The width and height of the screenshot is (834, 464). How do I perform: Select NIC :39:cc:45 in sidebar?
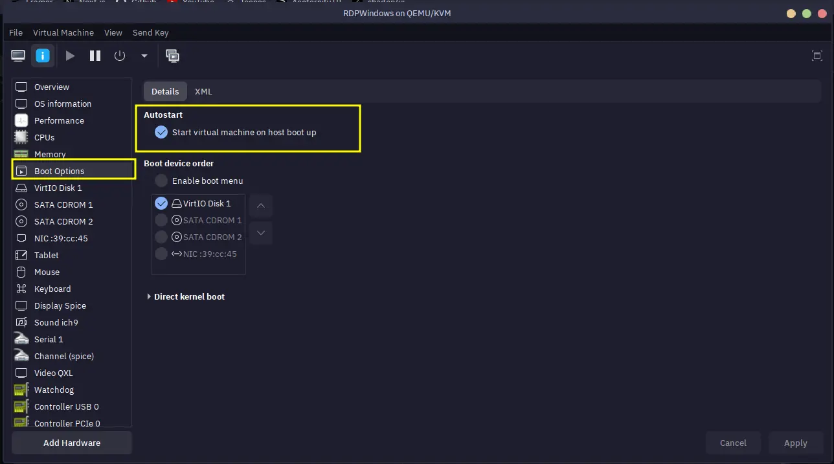[x=72, y=238]
